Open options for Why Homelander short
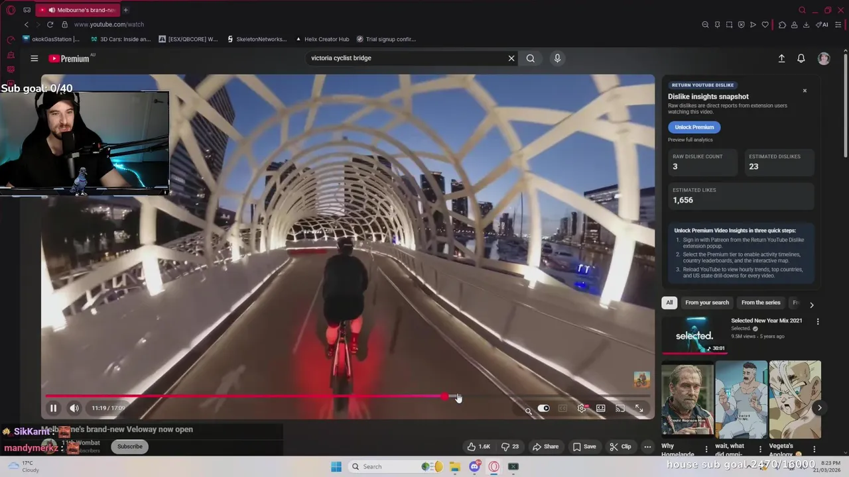 [x=706, y=449]
